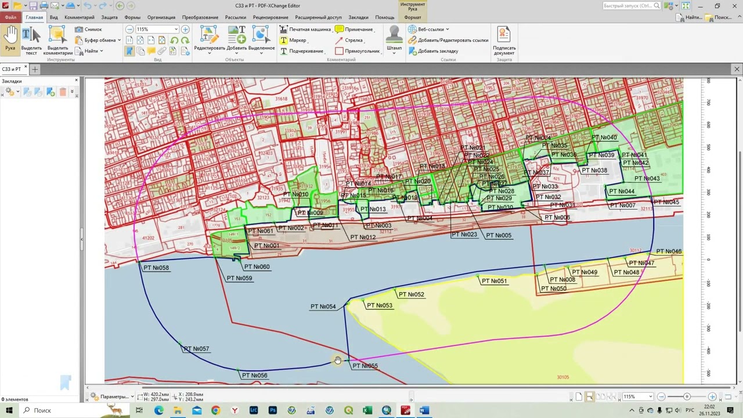Open the Найти dropdown in ribbon
Screen dimensions: 743x418
tap(89, 51)
